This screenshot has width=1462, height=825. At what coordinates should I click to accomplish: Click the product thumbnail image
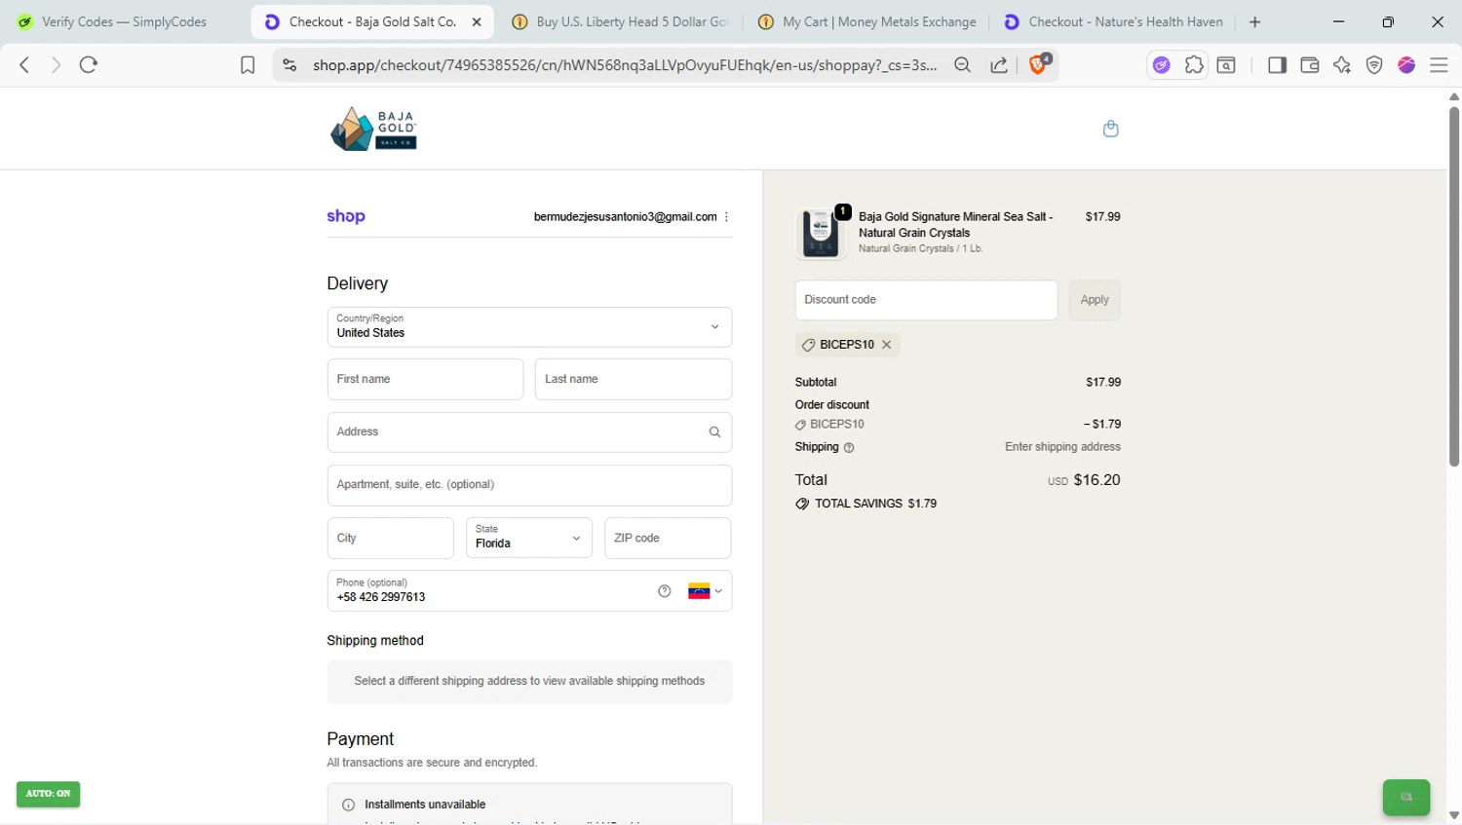(821, 234)
